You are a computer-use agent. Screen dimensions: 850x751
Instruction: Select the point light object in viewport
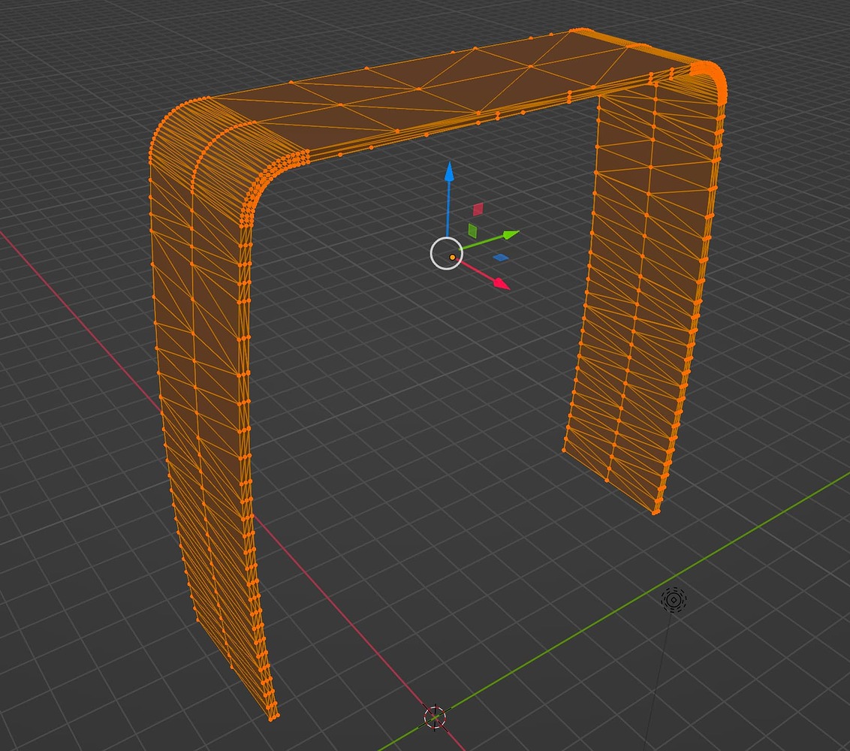(x=673, y=600)
